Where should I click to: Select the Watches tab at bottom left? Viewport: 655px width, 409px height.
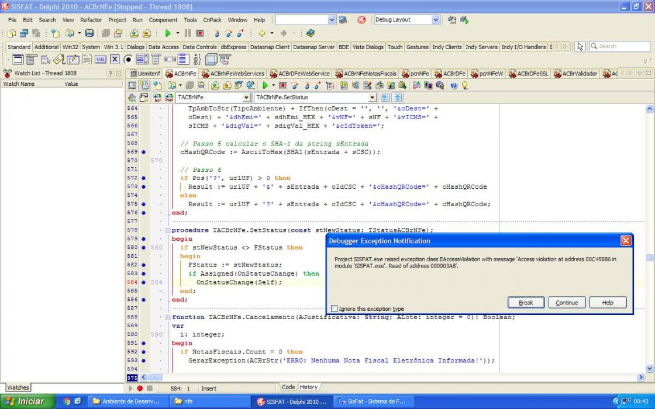click(x=18, y=388)
